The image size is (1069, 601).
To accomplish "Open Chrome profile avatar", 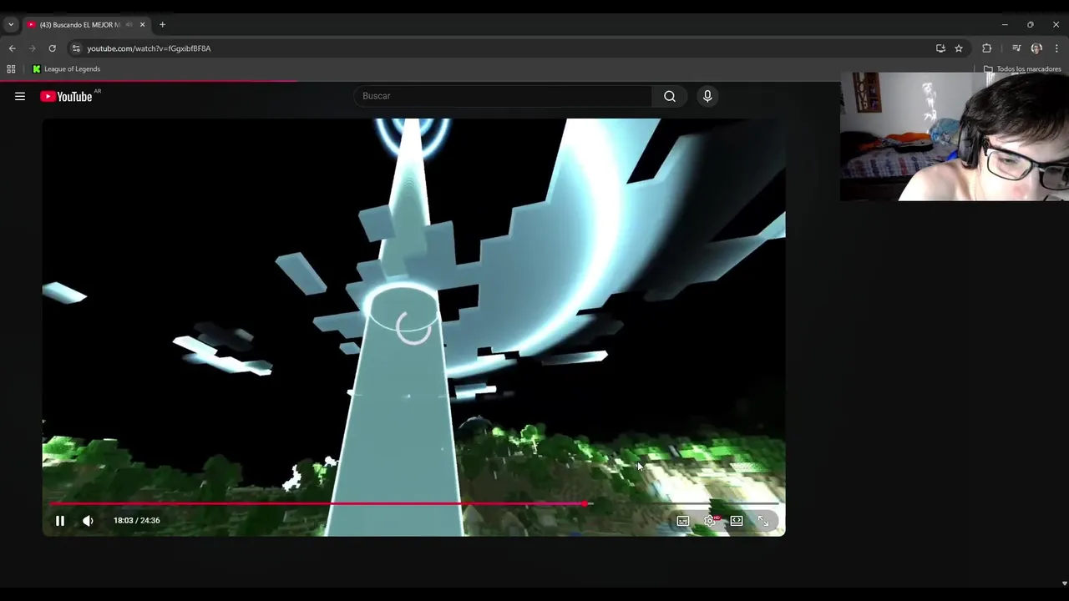I will tap(1036, 48).
